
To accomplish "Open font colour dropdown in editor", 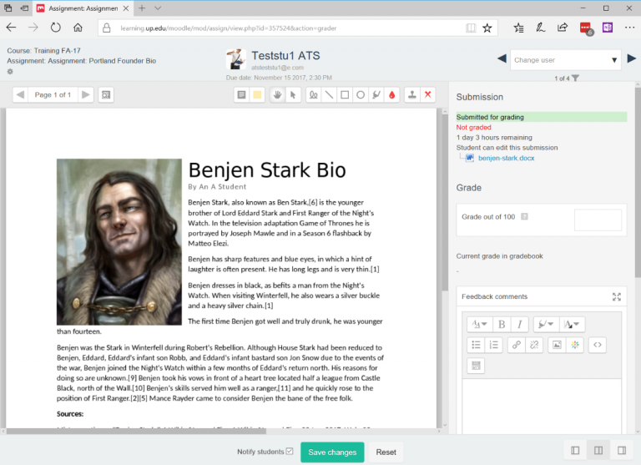I will pos(572,324).
